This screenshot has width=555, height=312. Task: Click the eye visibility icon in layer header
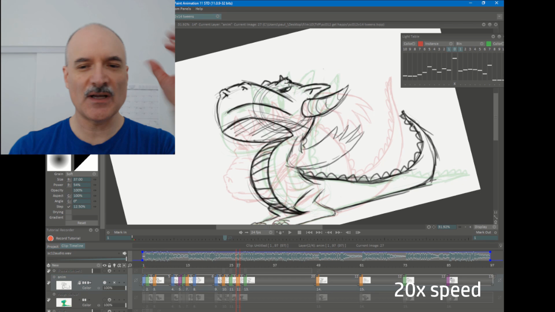(x=105, y=265)
